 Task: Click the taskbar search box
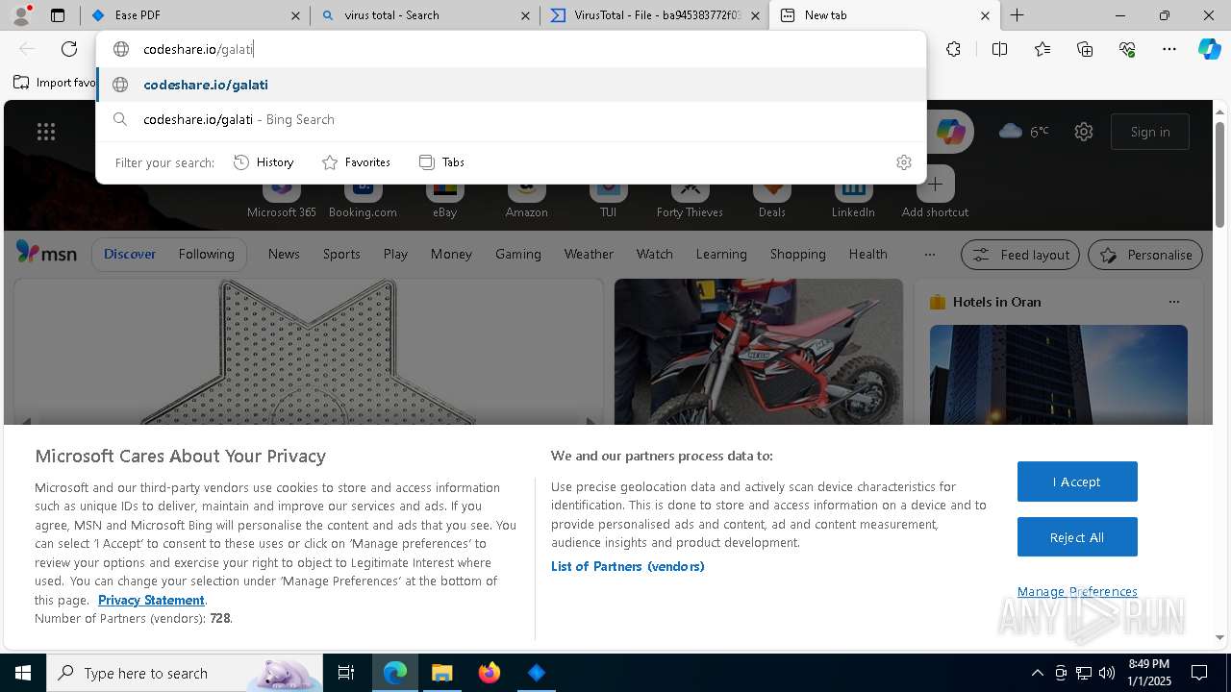coord(185,673)
